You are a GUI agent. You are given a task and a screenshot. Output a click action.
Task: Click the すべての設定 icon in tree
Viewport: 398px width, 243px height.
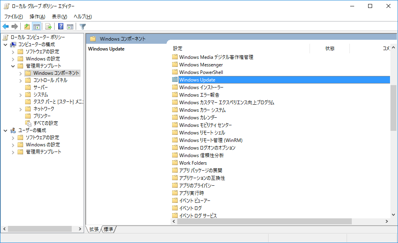(28, 123)
